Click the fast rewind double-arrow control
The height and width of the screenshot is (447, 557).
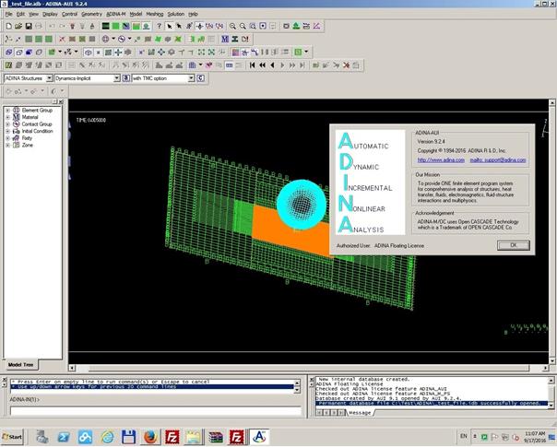point(262,65)
